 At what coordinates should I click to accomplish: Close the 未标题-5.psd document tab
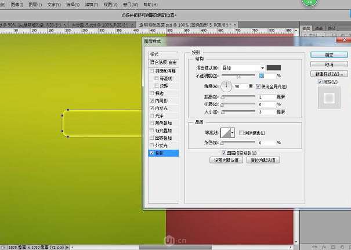point(132,24)
